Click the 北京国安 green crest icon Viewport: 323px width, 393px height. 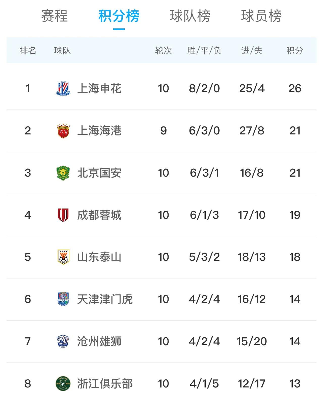coord(63,173)
